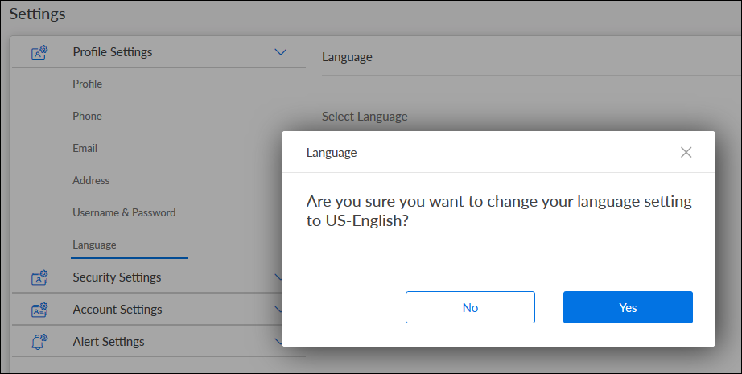Expand the Alert Settings chevron

(x=278, y=342)
